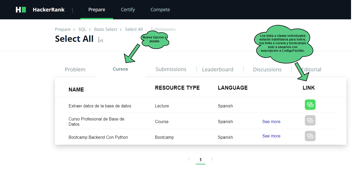
Task: Click the NAME column header
Action: pyautogui.click(x=76, y=90)
